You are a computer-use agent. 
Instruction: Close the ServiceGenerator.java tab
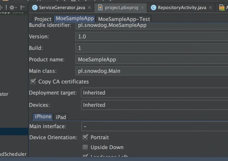[89, 7]
